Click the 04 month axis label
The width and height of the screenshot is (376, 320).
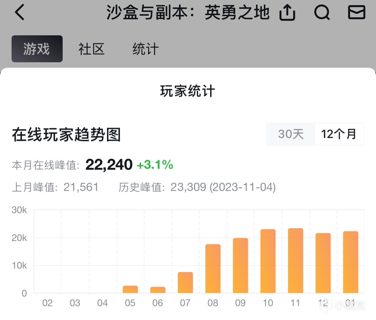tap(103, 303)
